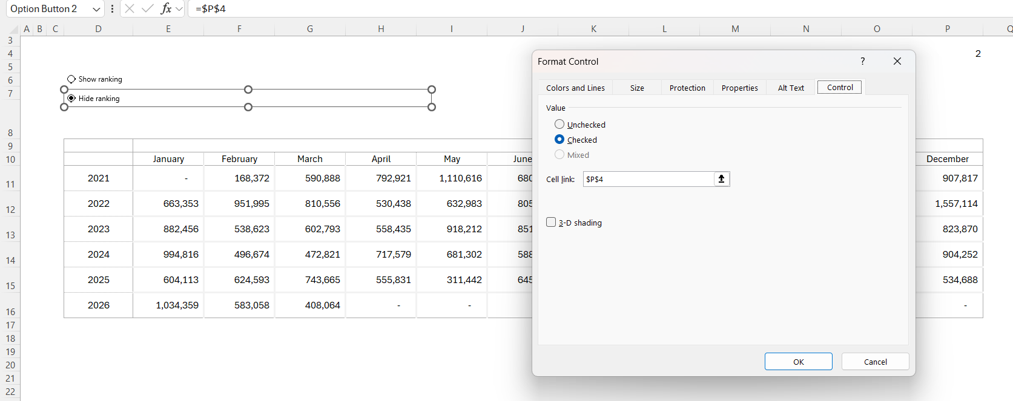Select the Checked value radio button

point(559,139)
